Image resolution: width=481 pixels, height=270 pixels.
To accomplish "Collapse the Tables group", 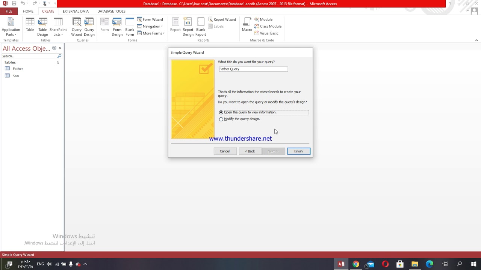I will [58, 63].
